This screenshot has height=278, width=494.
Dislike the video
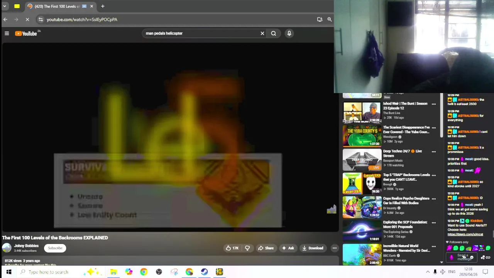point(247,248)
